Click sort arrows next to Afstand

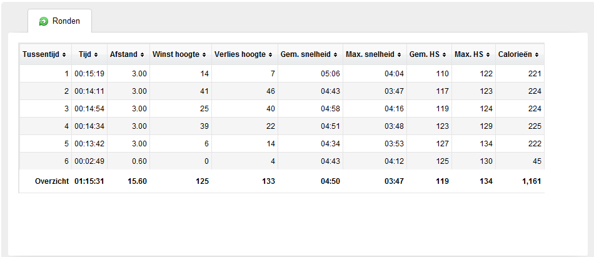(142, 54)
